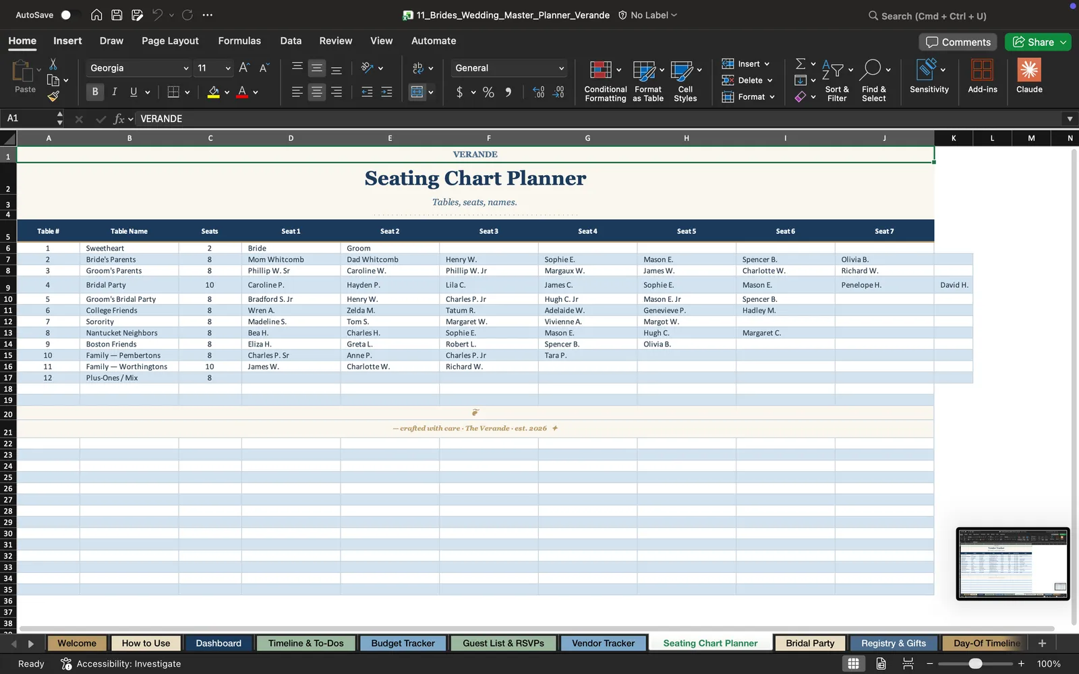Click the AutoSum sigma icon
Viewport: 1079px width, 674px height.
pos(800,63)
